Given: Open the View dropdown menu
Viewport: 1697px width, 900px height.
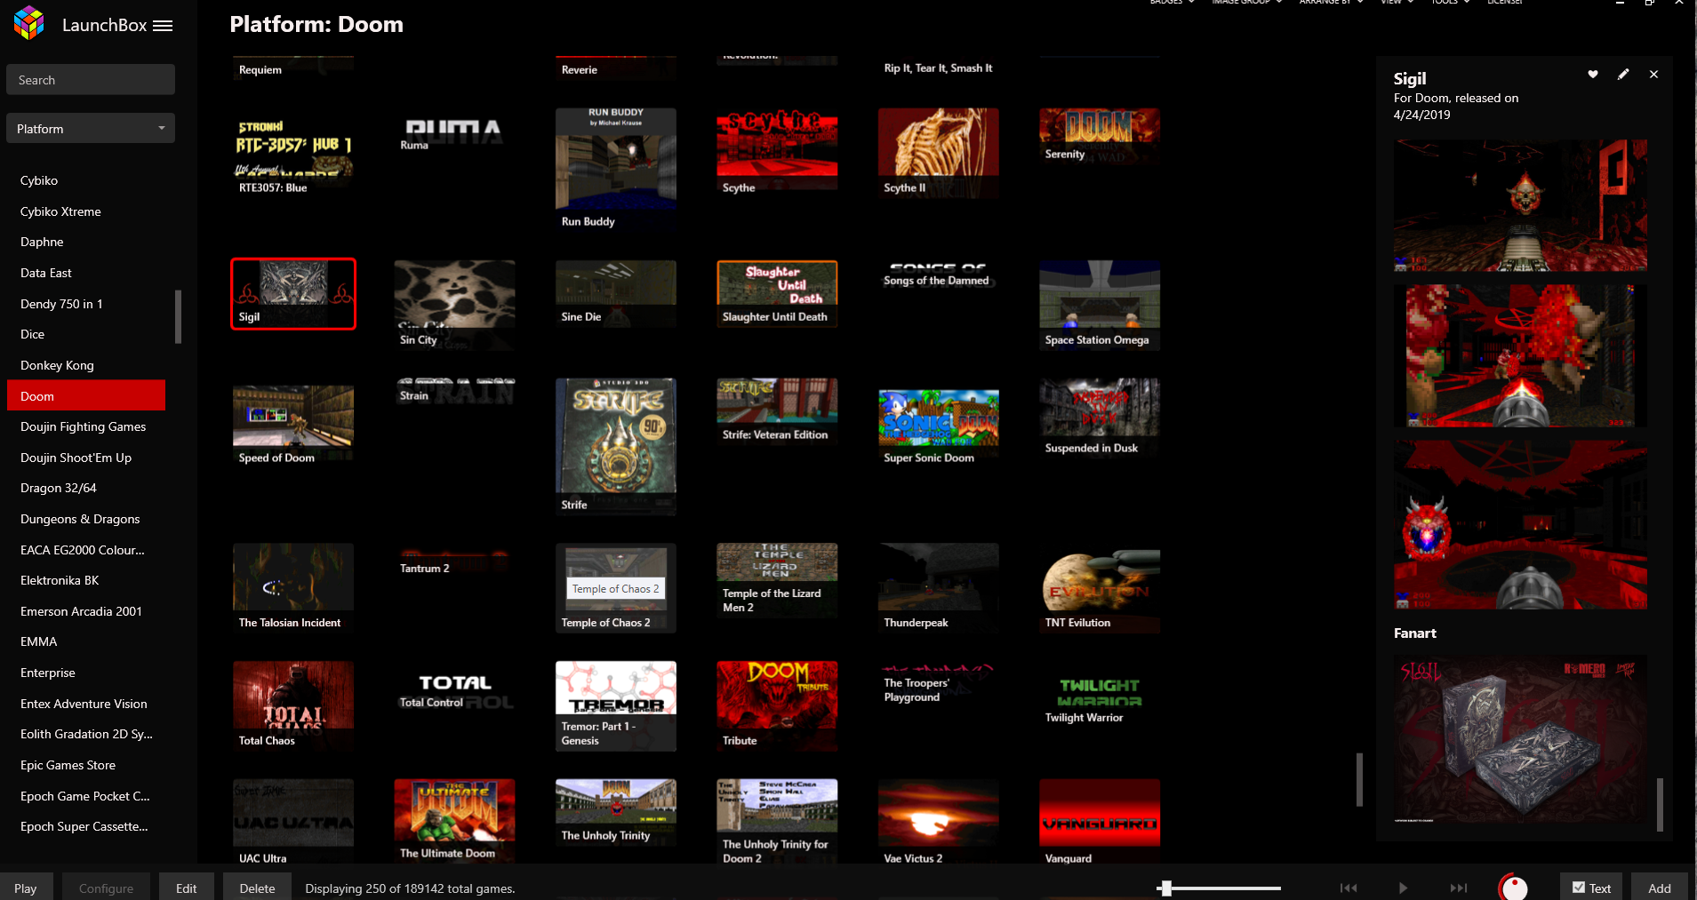Looking at the screenshot, I should pos(1397,3).
